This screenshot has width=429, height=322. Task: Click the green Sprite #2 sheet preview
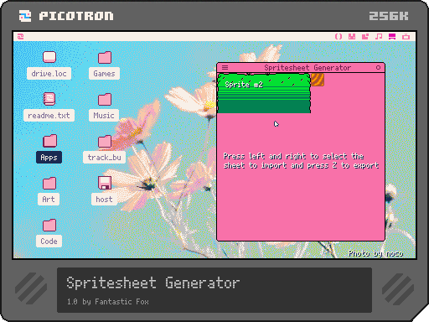(264, 93)
